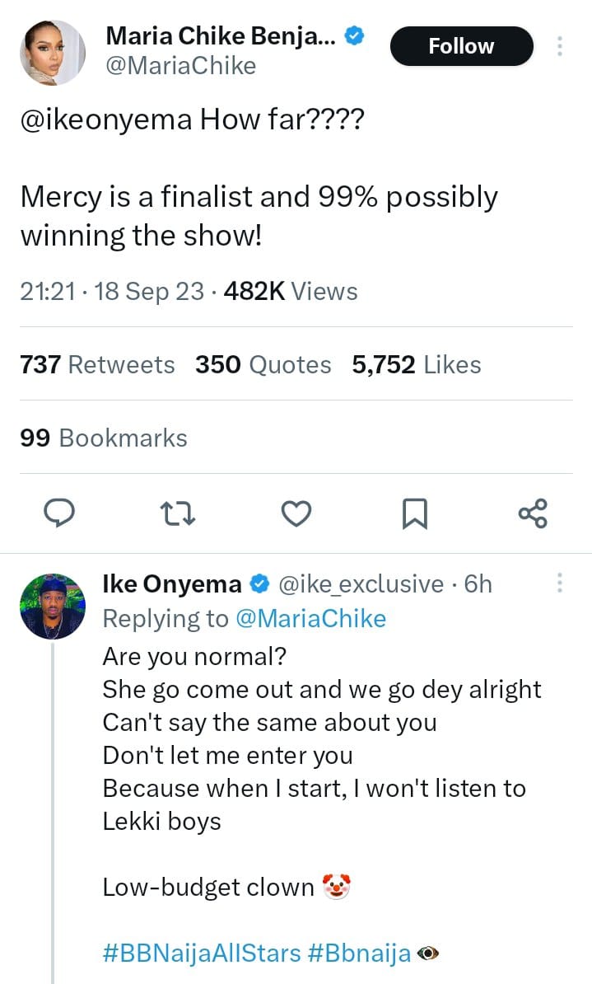Bookmark this tweet
This screenshot has width=592, height=984.
(414, 513)
